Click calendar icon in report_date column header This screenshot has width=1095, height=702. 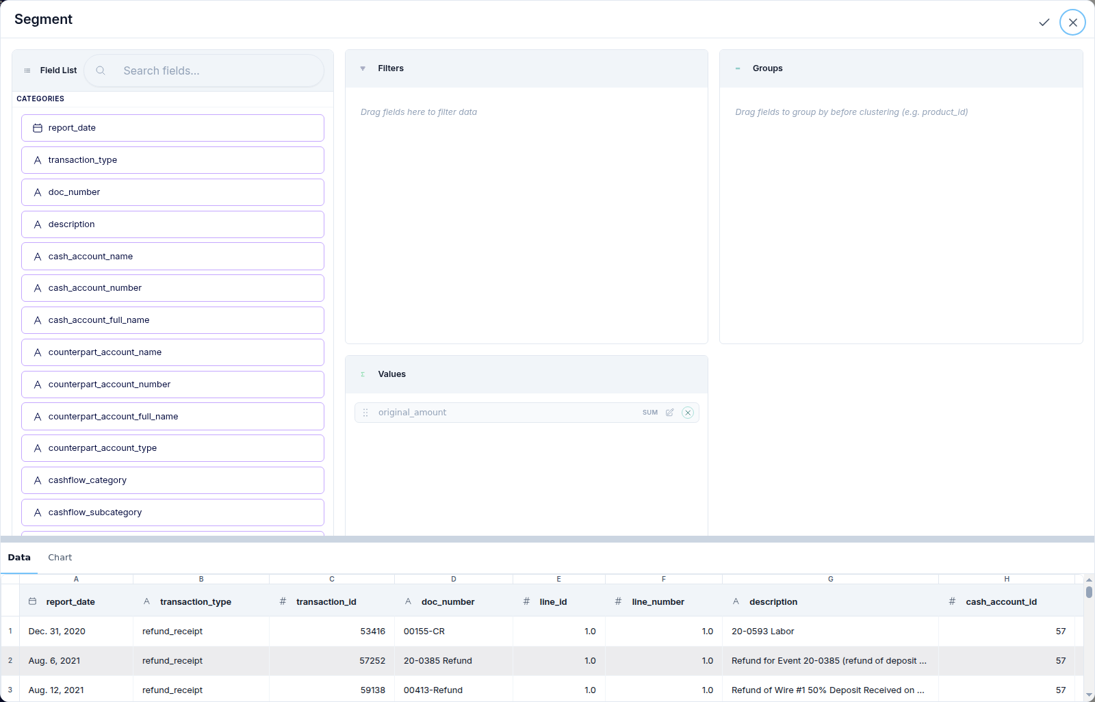click(x=32, y=601)
